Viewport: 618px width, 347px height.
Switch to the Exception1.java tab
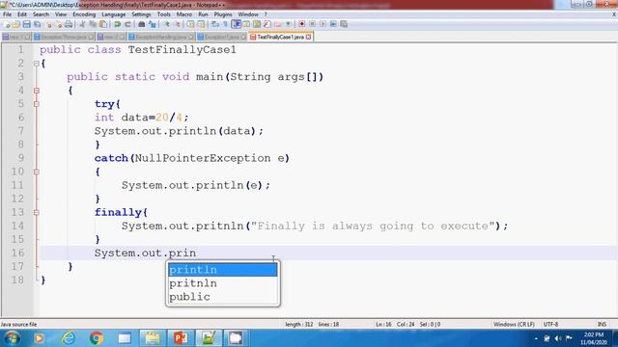click(221, 37)
